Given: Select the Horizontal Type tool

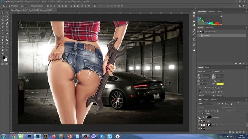Looking at the screenshot, I should [x=3, y=44].
